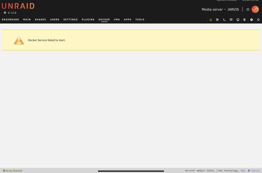Open the hamburger account menu
Viewport: 262px width, 173px height.
tap(248, 9)
